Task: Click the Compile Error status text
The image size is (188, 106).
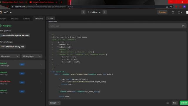Action: point(5,81)
